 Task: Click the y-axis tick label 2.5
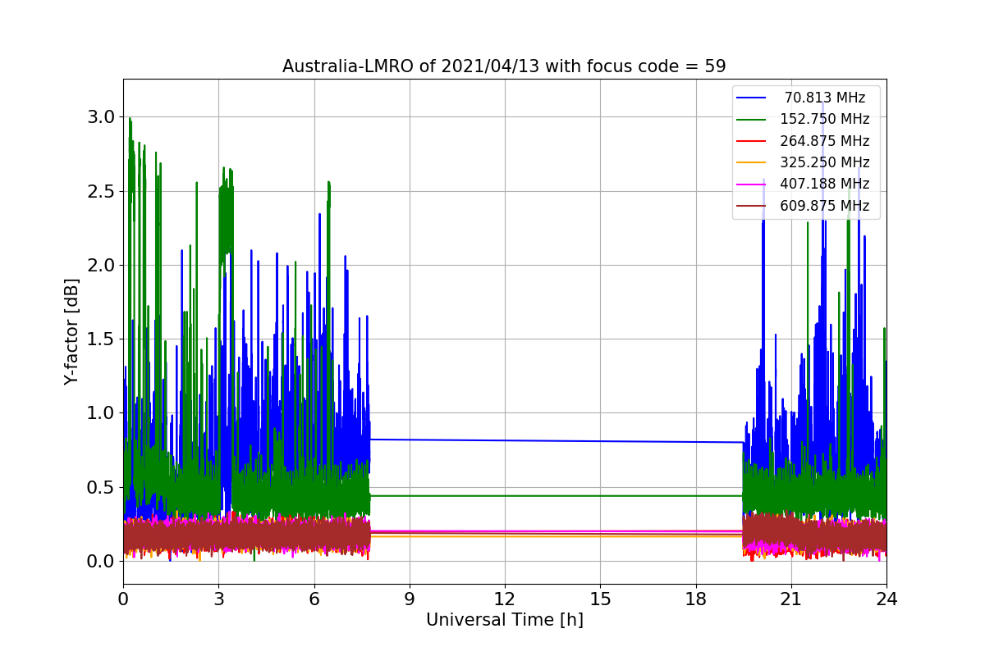pyautogui.click(x=101, y=192)
